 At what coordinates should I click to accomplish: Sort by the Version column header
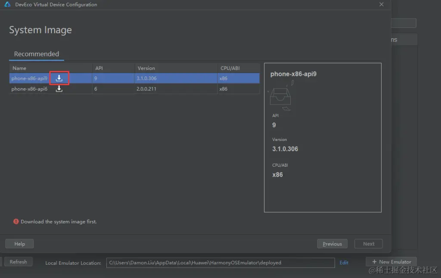(176, 68)
